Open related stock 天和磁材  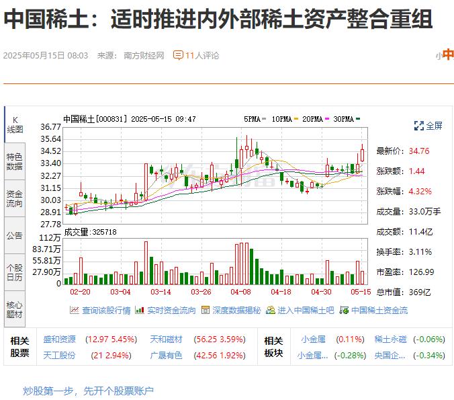[166, 339]
